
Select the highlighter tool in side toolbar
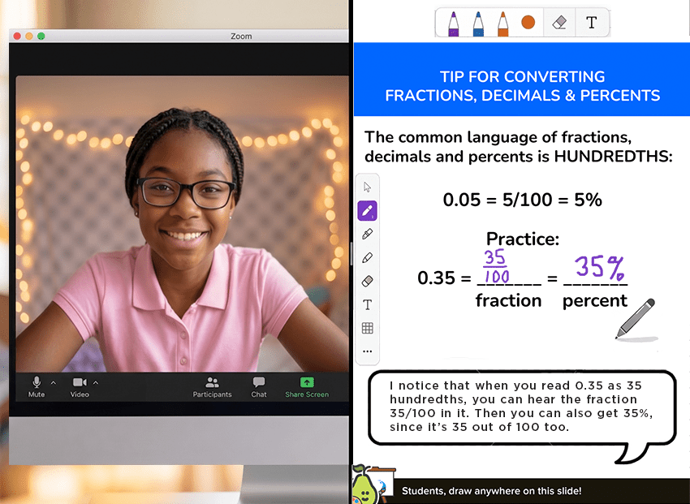(x=368, y=234)
